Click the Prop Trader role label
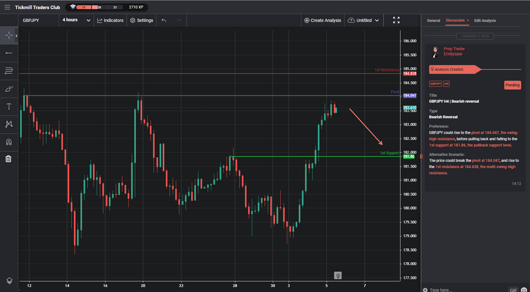 (x=454, y=48)
